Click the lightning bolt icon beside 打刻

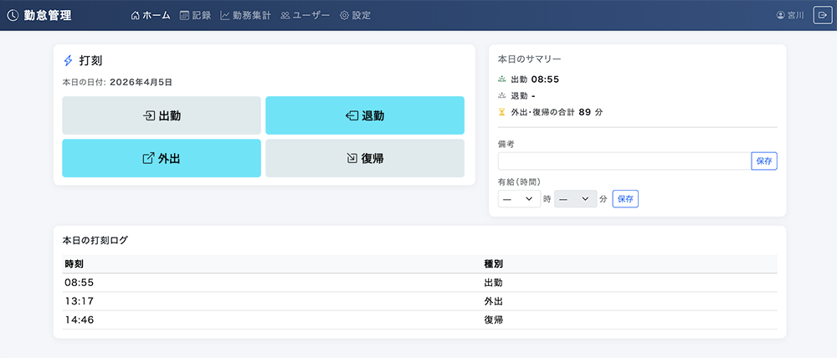click(68, 61)
